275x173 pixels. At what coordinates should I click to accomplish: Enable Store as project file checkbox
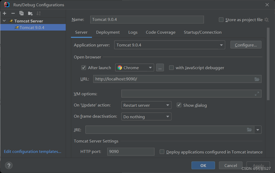point(221,20)
